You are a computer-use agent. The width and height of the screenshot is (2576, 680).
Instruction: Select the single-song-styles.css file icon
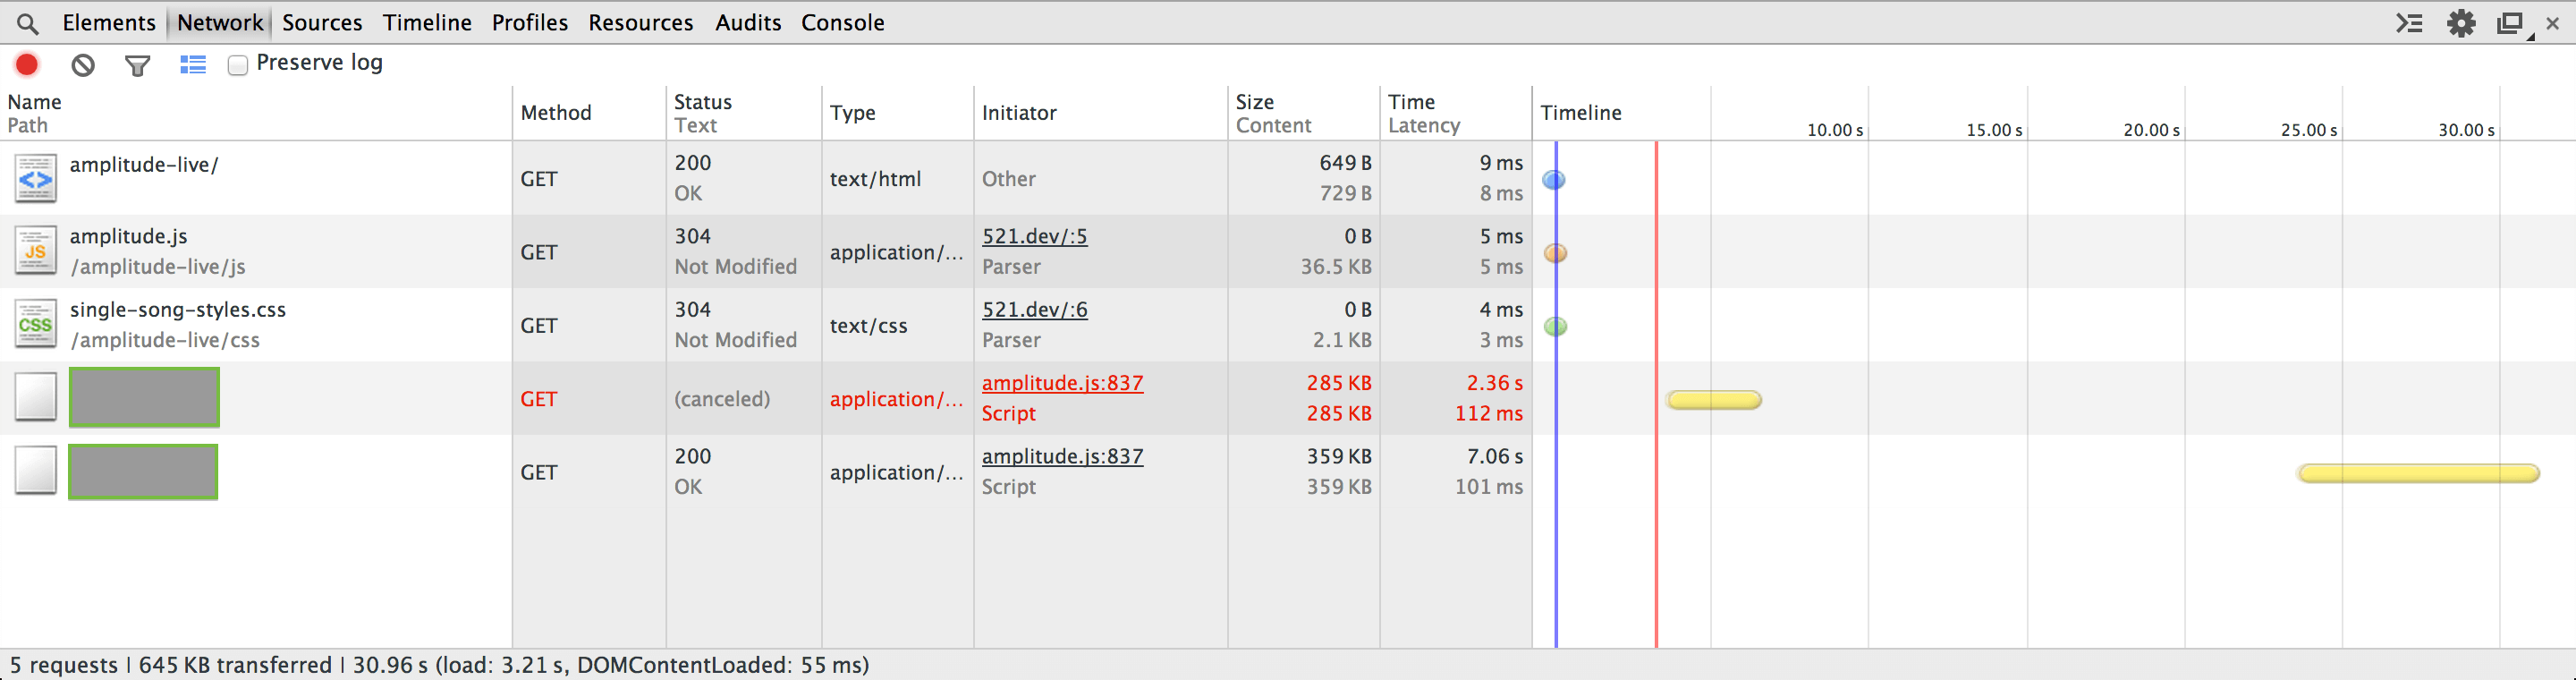[36, 325]
